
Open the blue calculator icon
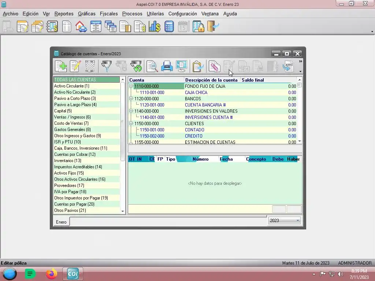(x=169, y=26)
